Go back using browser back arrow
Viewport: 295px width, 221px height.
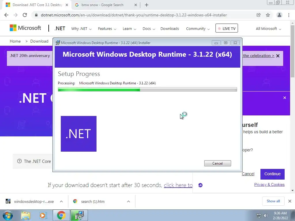click(6, 15)
